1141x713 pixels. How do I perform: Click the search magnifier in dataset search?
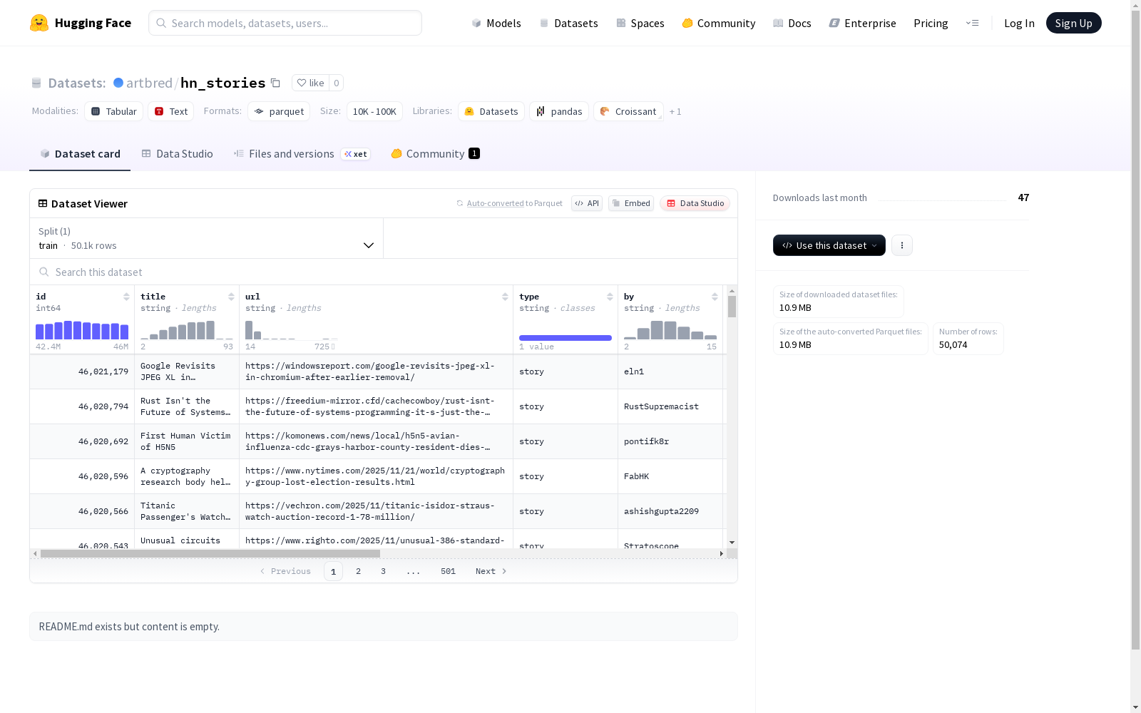pyautogui.click(x=44, y=272)
